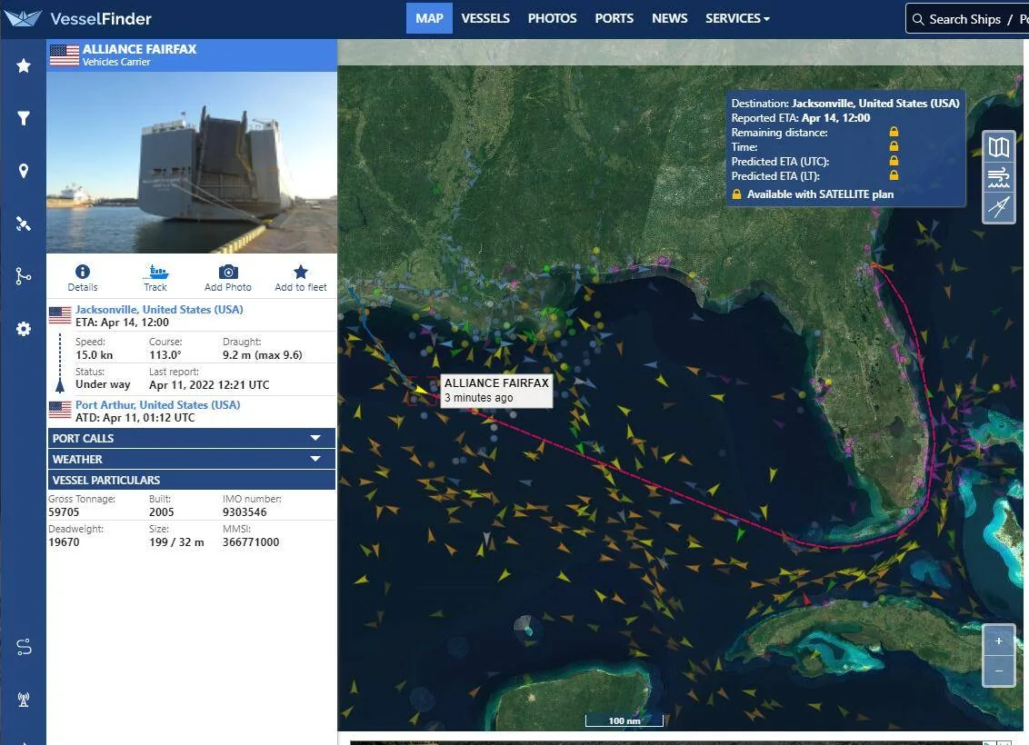Click the VesselFinder logo
The image size is (1029, 745).
click(77, 18)
